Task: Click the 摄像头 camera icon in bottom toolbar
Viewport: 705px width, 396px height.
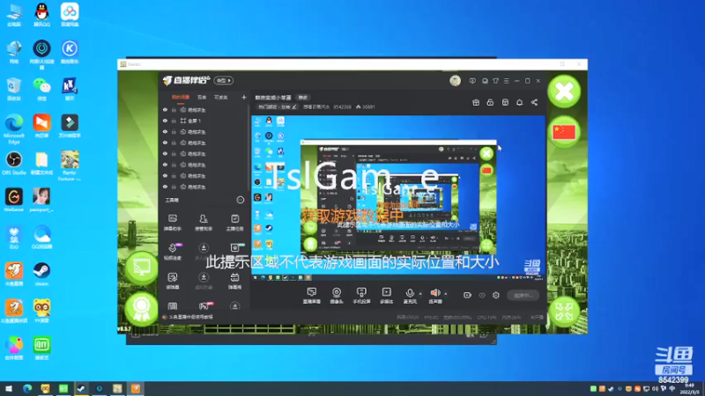Action: click(x=337, y=292)
